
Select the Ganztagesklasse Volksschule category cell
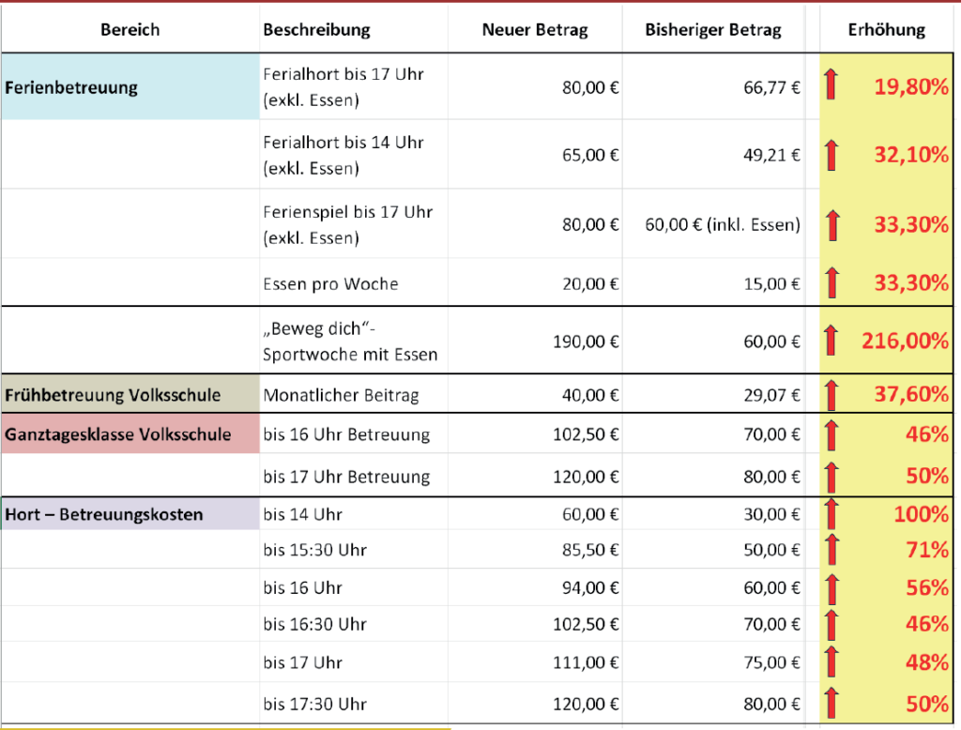130,434
